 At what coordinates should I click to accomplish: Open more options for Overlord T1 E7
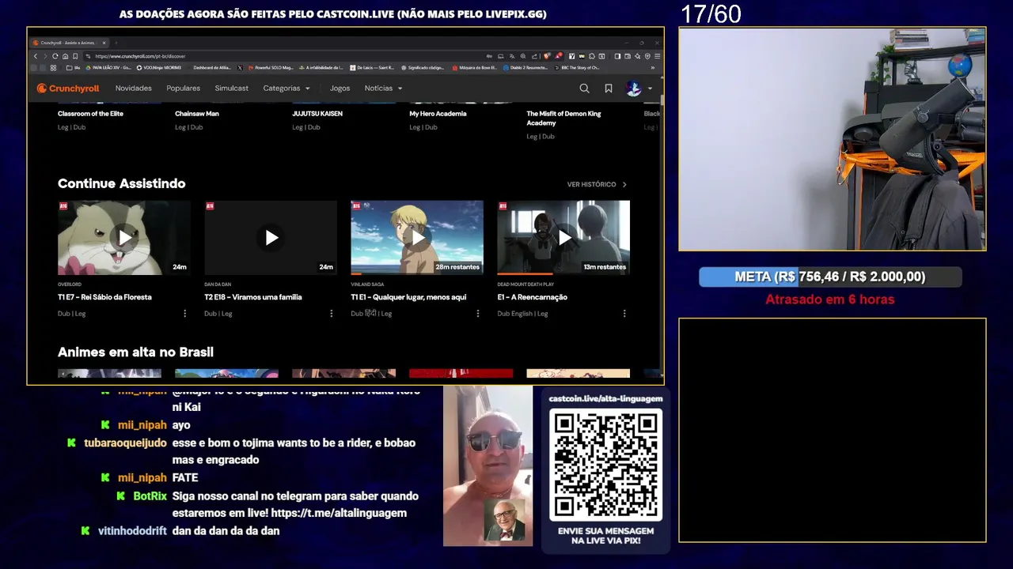(x=185, y=314)
